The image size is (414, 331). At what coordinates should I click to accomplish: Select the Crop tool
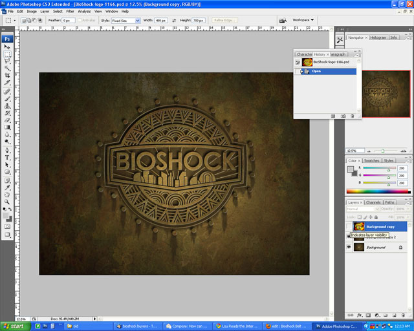tap(7, 76)
